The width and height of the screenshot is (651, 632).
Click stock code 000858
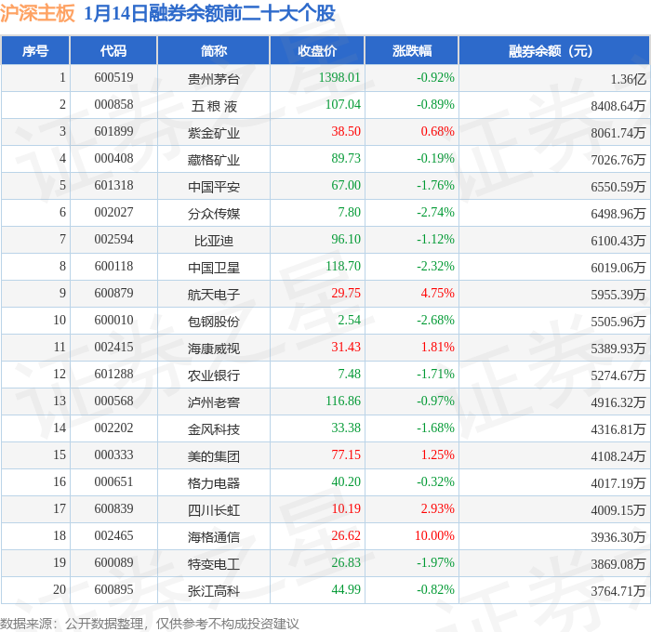pyautogui.click(x=113, y=105)
